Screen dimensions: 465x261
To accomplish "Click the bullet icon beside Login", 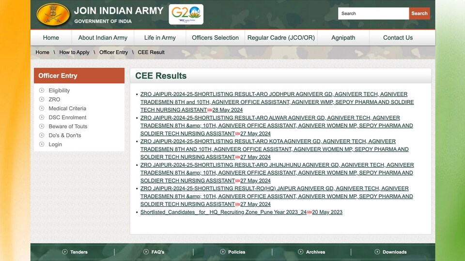I will coord(42,144).
